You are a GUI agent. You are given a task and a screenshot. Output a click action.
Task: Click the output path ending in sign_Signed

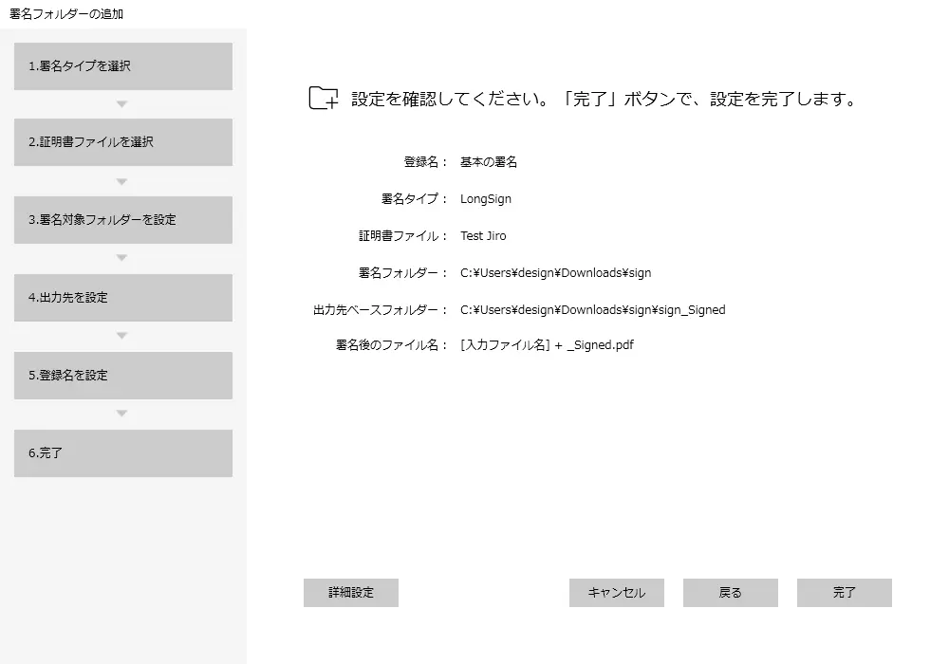(592, 310)
